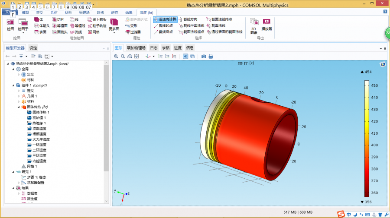Collapse the 研究 1 node
This screenshot has height=218, width=390.
(x=13, y=172)
